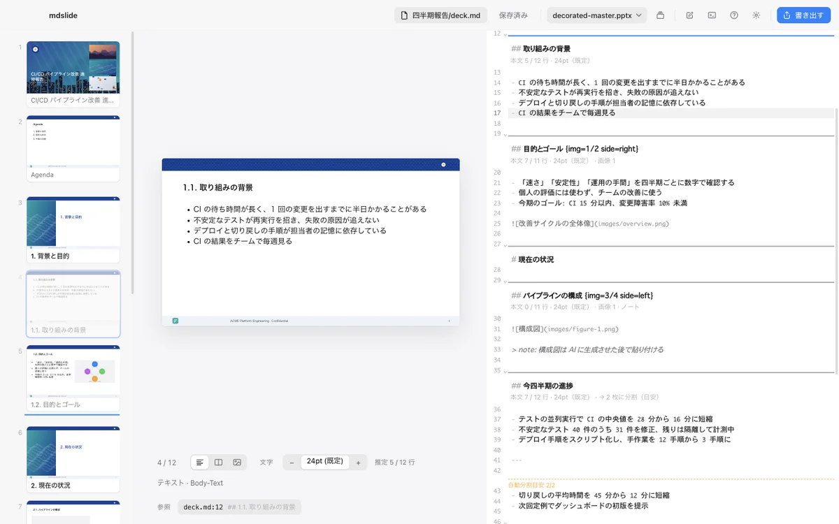Click the 自動分割目安 2/2 marker
Image resolution: width=839 pixels, height=524 pixels.
531,485
